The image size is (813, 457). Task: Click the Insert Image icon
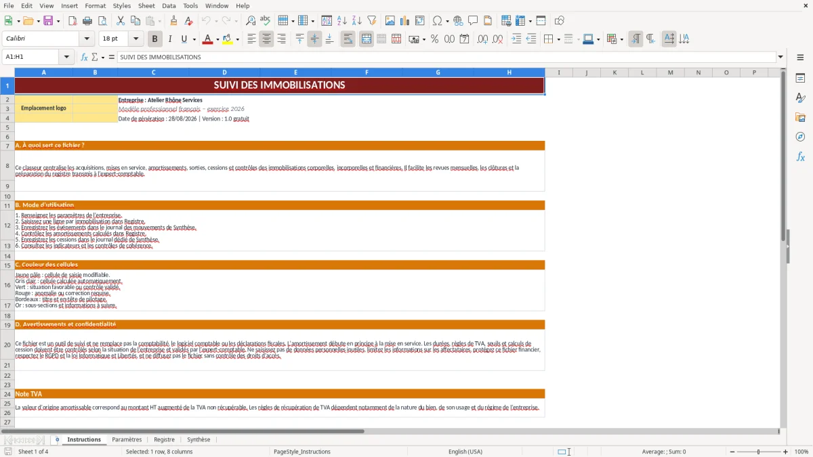390,21
